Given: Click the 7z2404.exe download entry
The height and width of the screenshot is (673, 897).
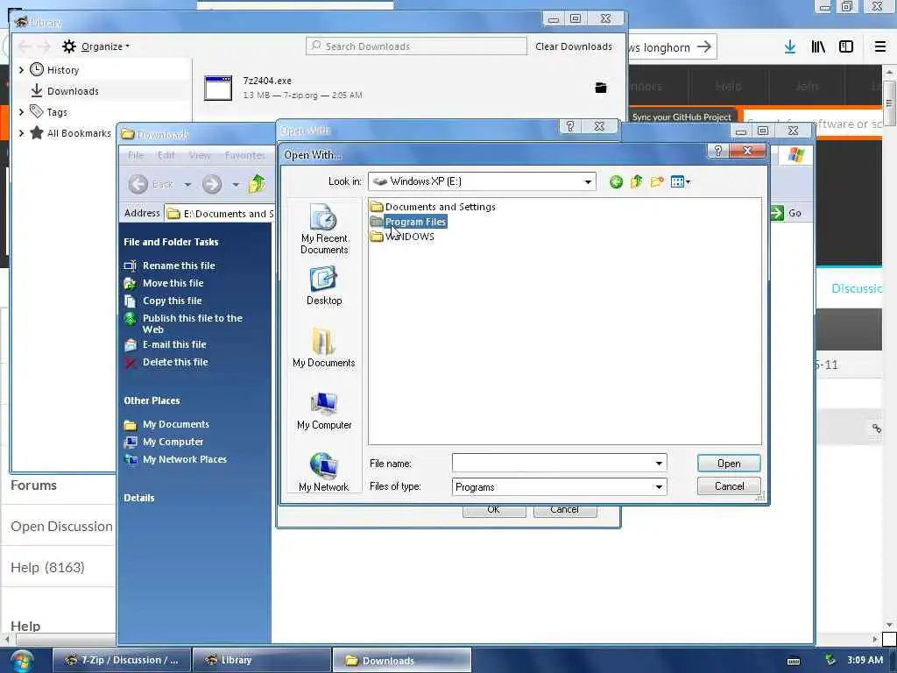Looking at the screenshot, I should tap(408, 88).
